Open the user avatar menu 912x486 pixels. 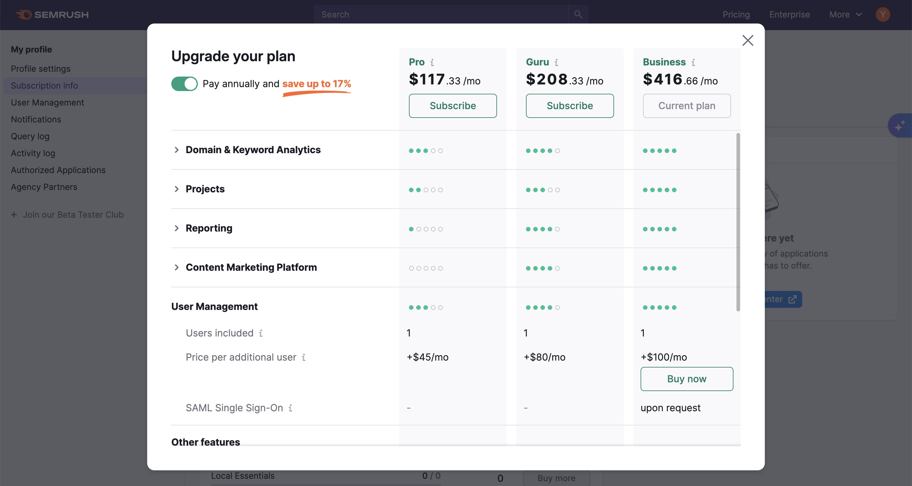pos(883,14)
